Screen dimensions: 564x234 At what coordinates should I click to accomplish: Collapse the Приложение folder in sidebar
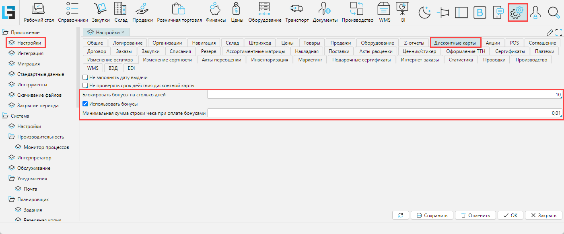tap(6, 33)
